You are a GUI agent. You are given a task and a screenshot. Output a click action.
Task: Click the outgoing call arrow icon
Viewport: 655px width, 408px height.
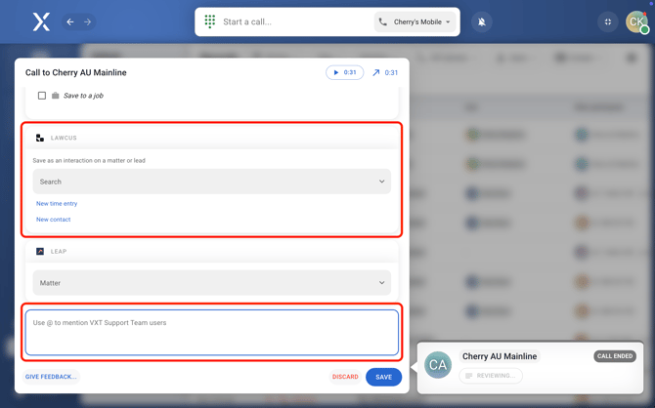tap(376, 73)
